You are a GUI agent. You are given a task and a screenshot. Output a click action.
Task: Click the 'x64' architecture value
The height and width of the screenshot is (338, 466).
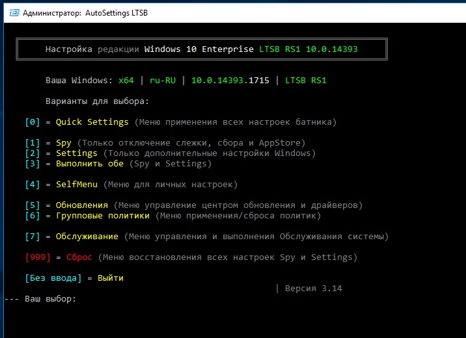[126, 81]
